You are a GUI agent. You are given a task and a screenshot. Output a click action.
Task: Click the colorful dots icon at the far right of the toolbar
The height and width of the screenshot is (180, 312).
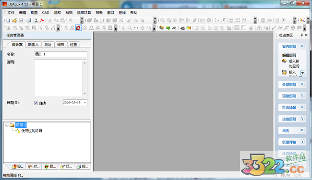tap(302, 20)
